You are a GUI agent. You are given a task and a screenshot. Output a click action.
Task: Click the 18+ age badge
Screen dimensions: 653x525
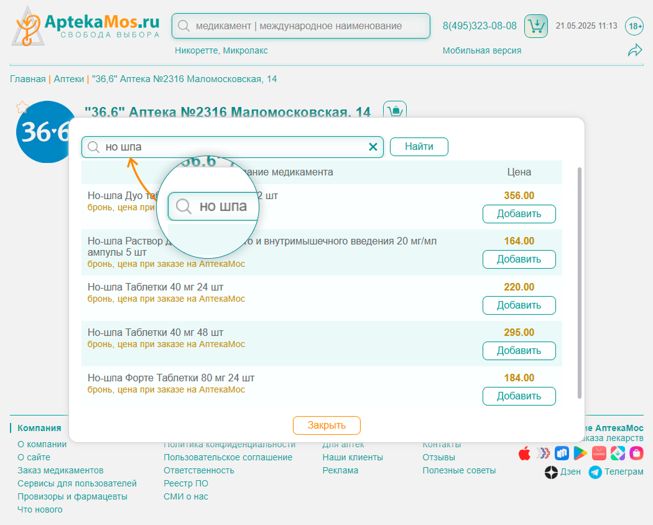tap(634, 26)
